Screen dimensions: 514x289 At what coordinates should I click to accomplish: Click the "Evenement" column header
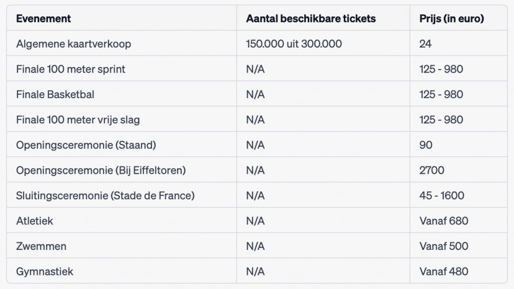(44, 19)
